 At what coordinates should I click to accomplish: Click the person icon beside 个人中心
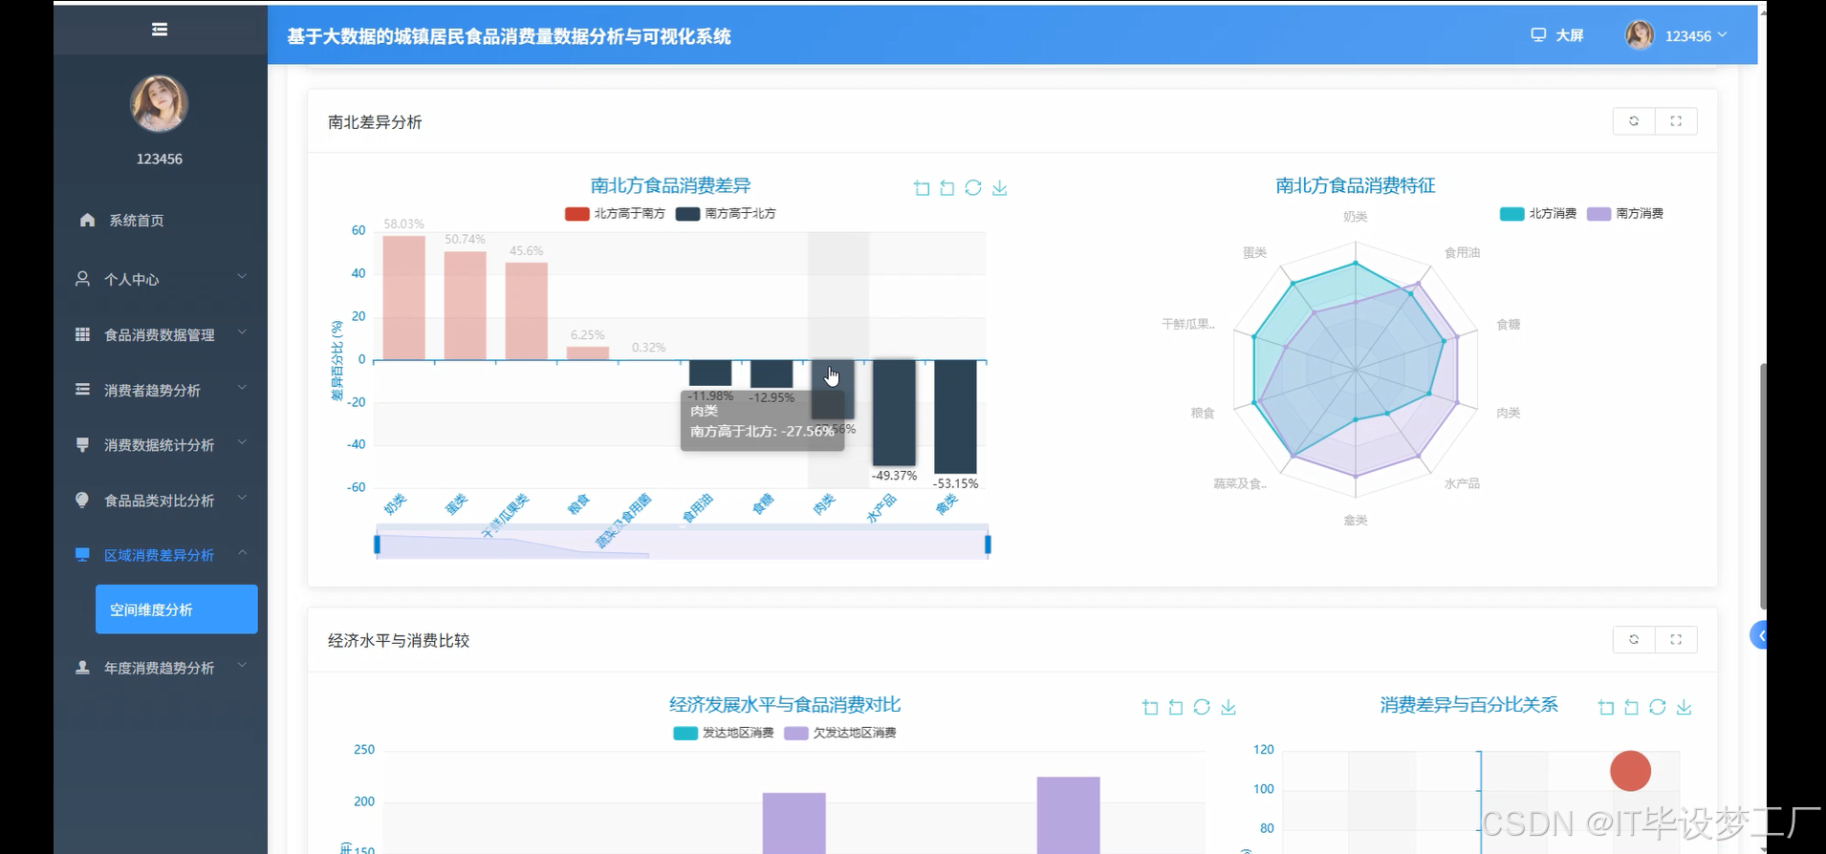tap(83, 278)
